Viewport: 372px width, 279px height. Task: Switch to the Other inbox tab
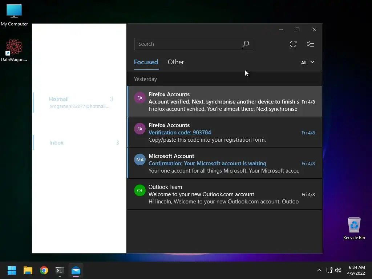click(x=176, y=62)
